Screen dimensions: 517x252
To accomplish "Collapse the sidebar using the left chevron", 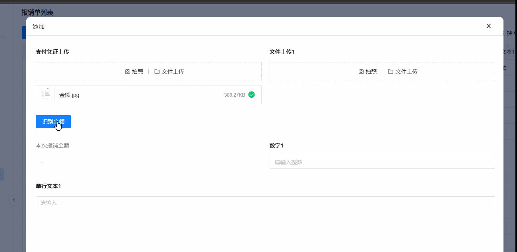I will [14, 200].
